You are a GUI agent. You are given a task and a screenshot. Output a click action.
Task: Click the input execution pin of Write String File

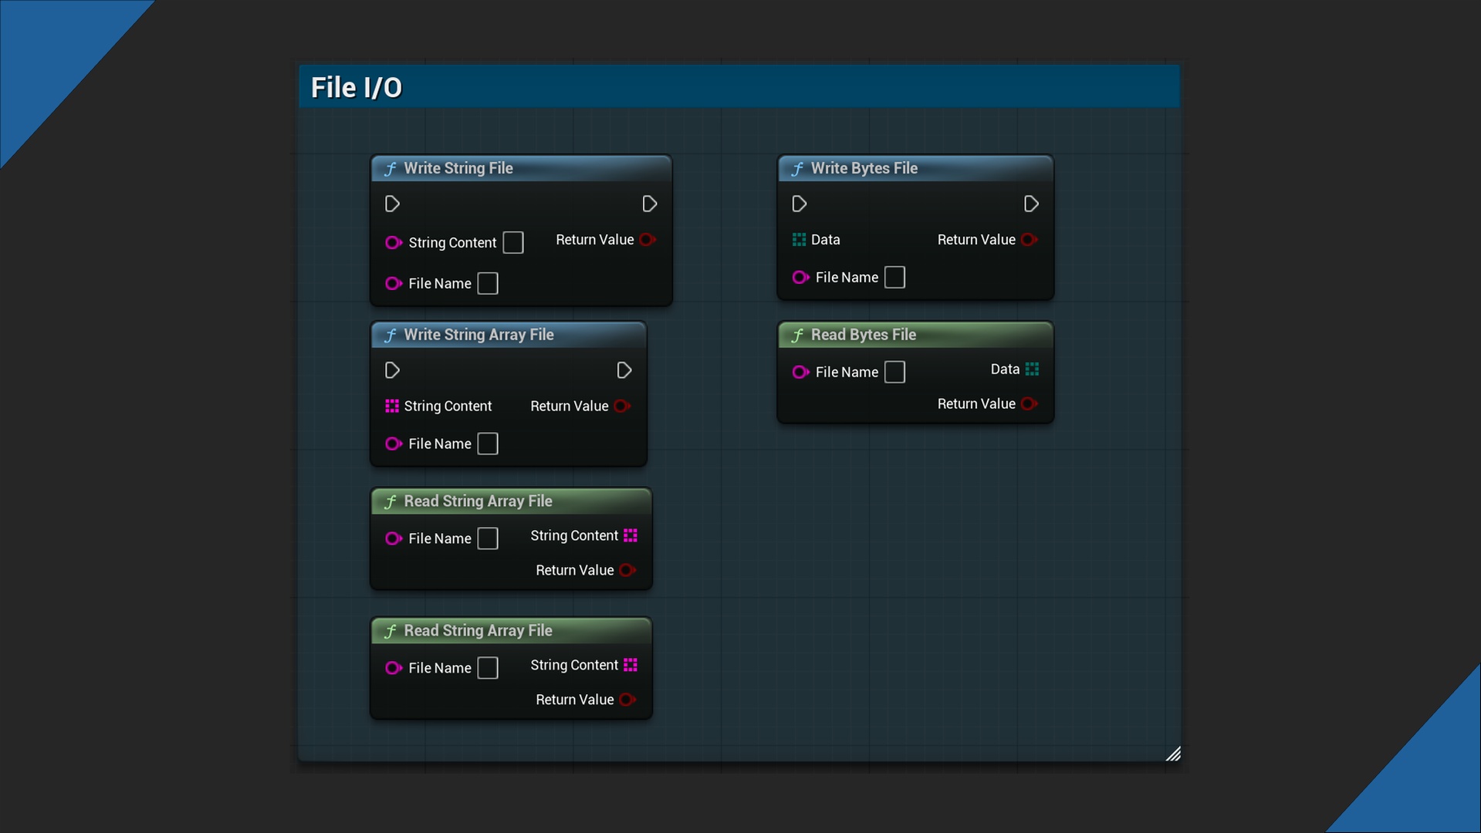392,204
